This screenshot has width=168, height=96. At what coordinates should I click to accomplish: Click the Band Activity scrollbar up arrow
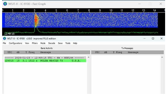[x=89, y=57]
